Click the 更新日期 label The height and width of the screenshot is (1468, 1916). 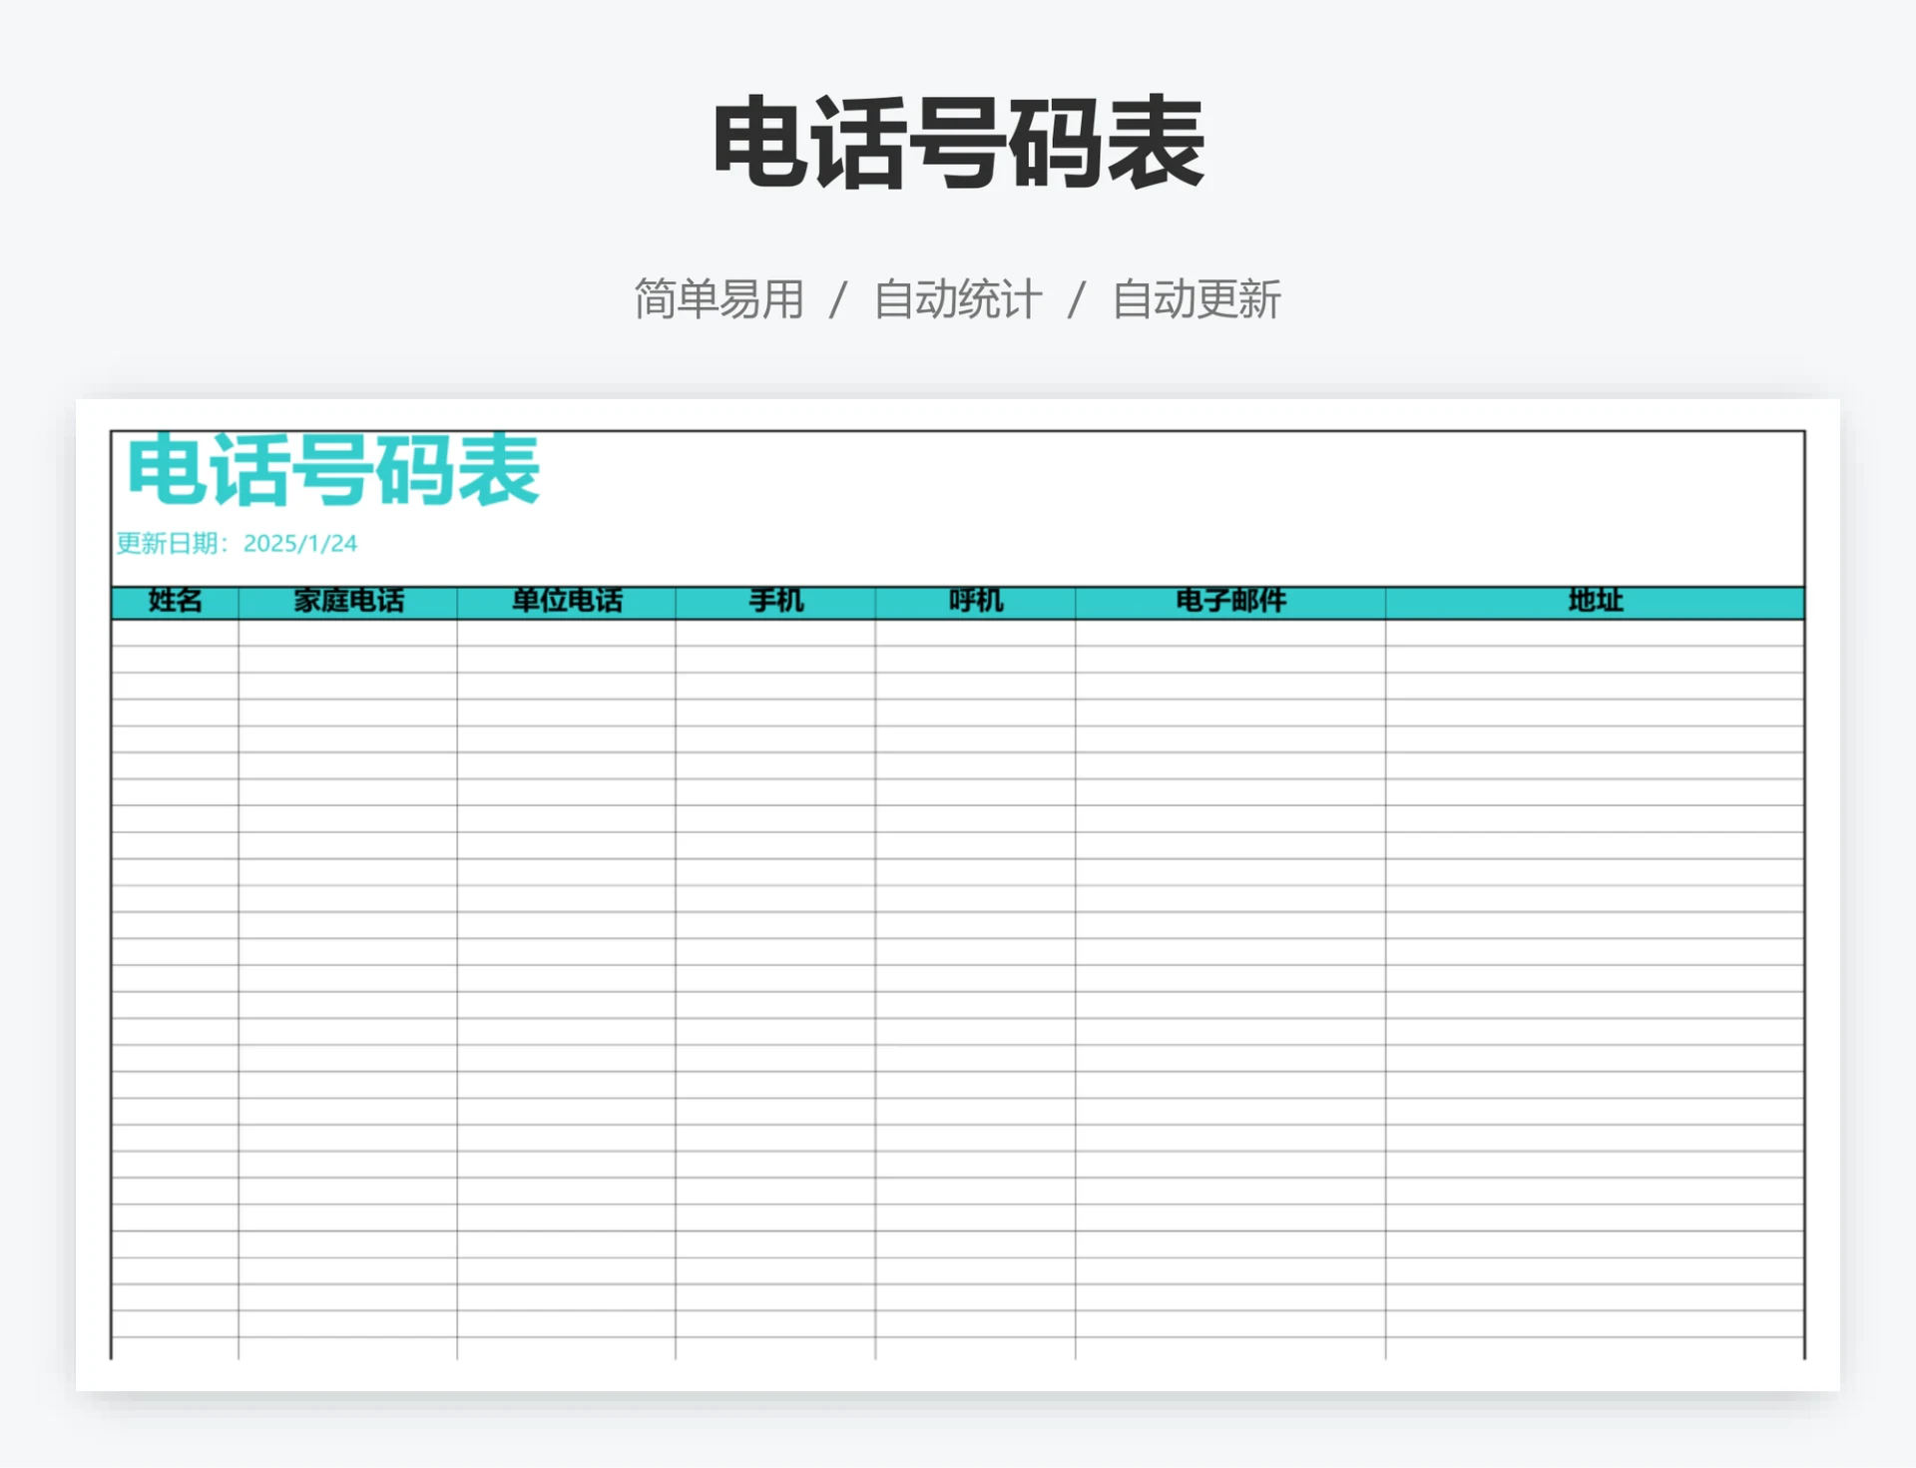pos(175,544)
